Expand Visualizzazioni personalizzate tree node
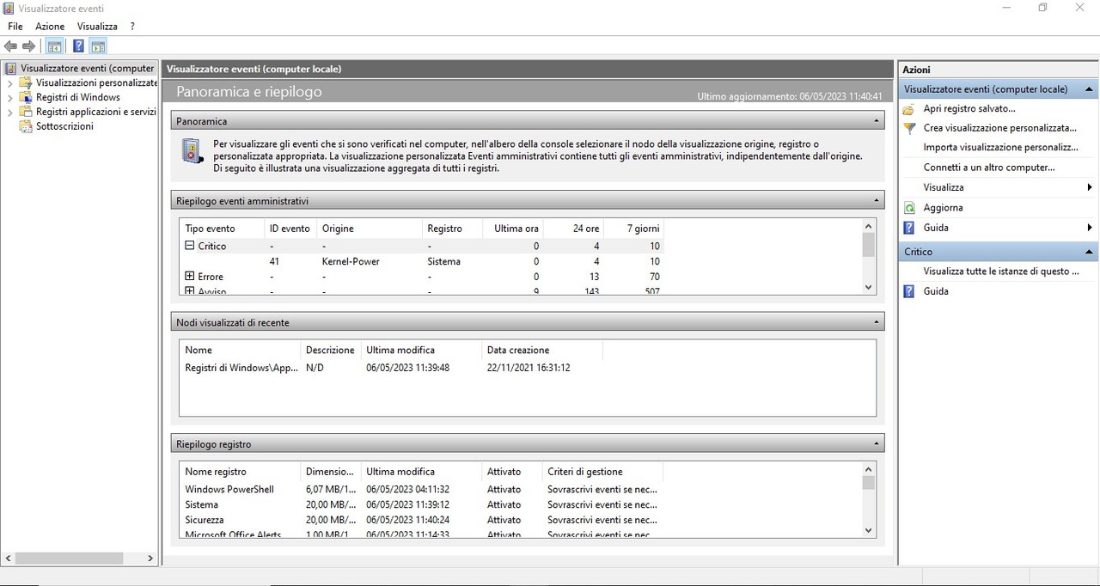The width and height of the screenshot is (1100, 586). pyautogui.click(x=10, y=83)
